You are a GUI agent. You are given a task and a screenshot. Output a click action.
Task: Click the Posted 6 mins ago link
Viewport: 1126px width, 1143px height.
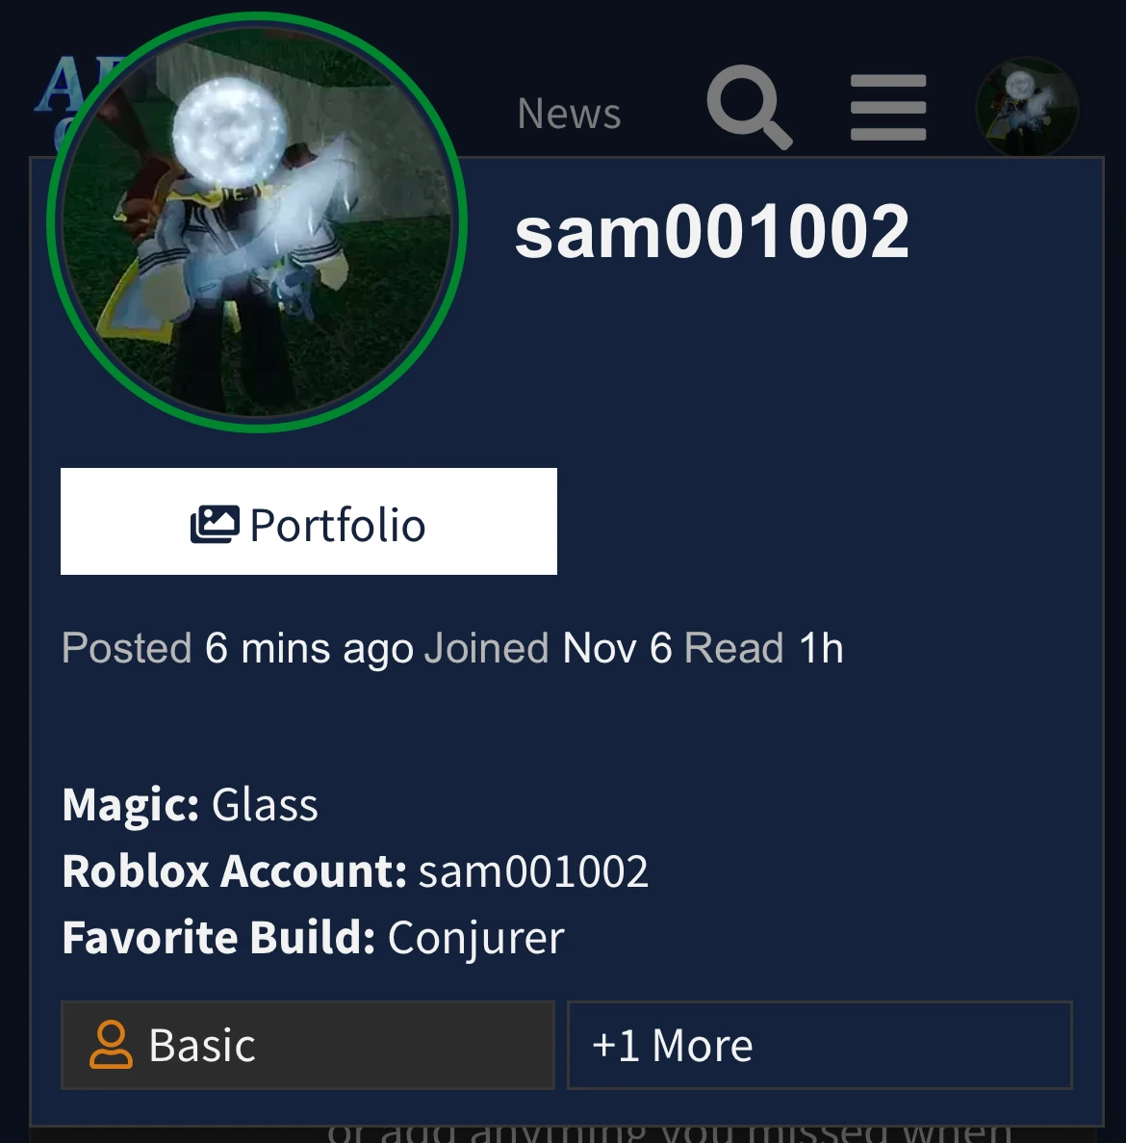point(238,648)
